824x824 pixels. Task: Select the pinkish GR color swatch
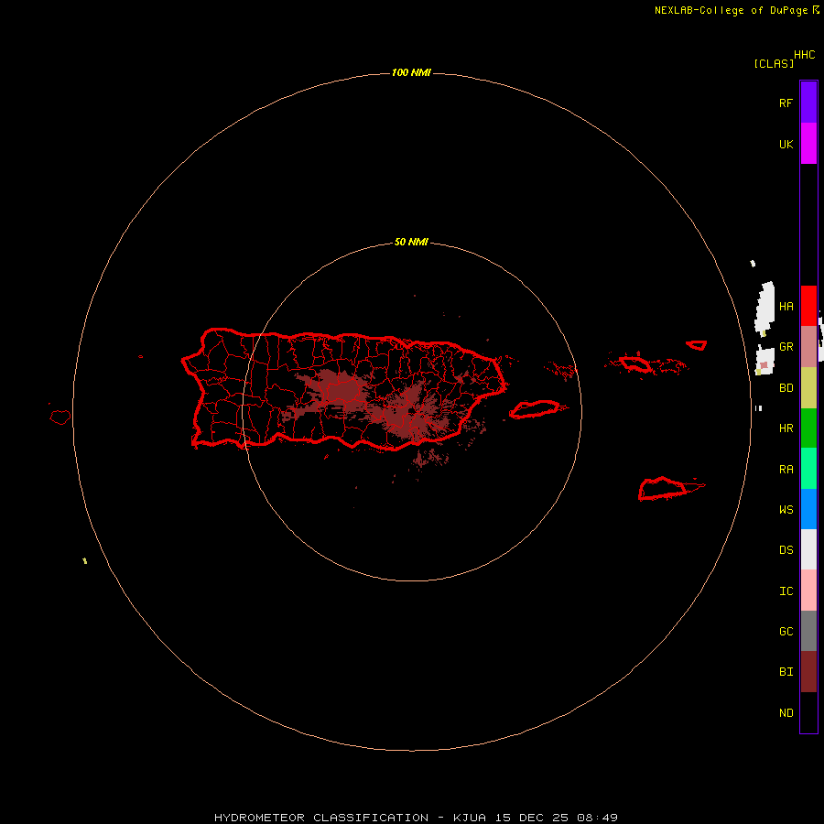[808, 346]
